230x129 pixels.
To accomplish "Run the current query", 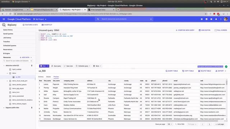I will [43, 66].
